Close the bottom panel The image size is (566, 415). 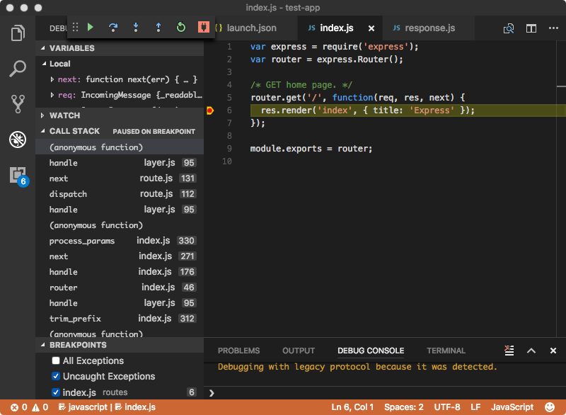tap(553, 351)
